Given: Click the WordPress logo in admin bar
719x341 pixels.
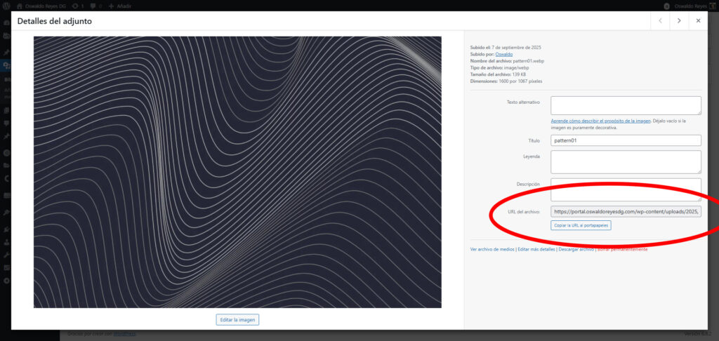Looking at the screenshot, I should pyautogui.click(x=8, y=6).
